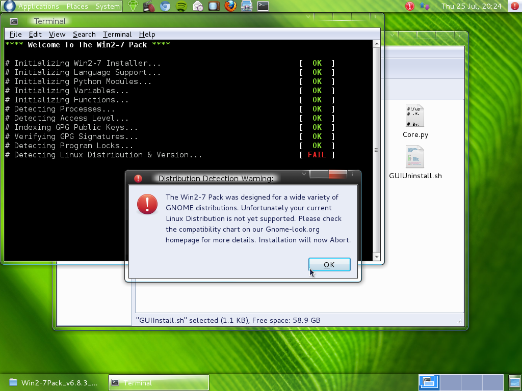Click the large warning icon inside dialog
This screenshot has height=391, width=522.
point(147,204)
